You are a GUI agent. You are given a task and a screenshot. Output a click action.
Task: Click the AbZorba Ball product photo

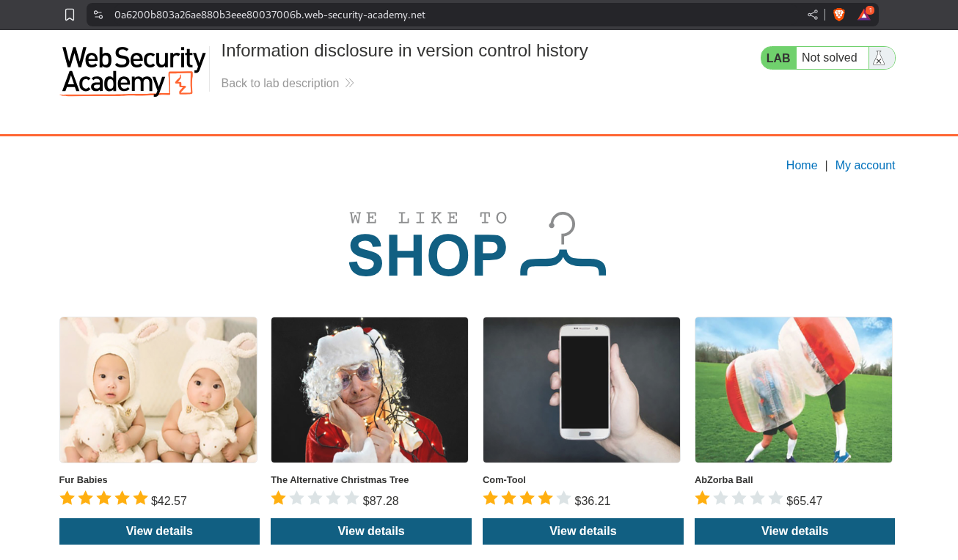[x=794, y=390]
